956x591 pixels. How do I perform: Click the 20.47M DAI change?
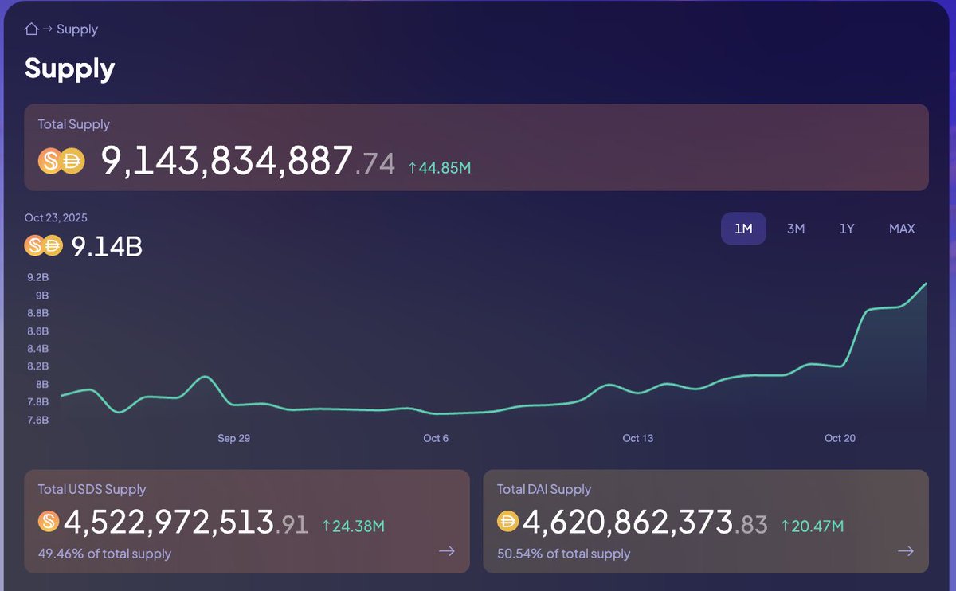[x=812, y=526]
